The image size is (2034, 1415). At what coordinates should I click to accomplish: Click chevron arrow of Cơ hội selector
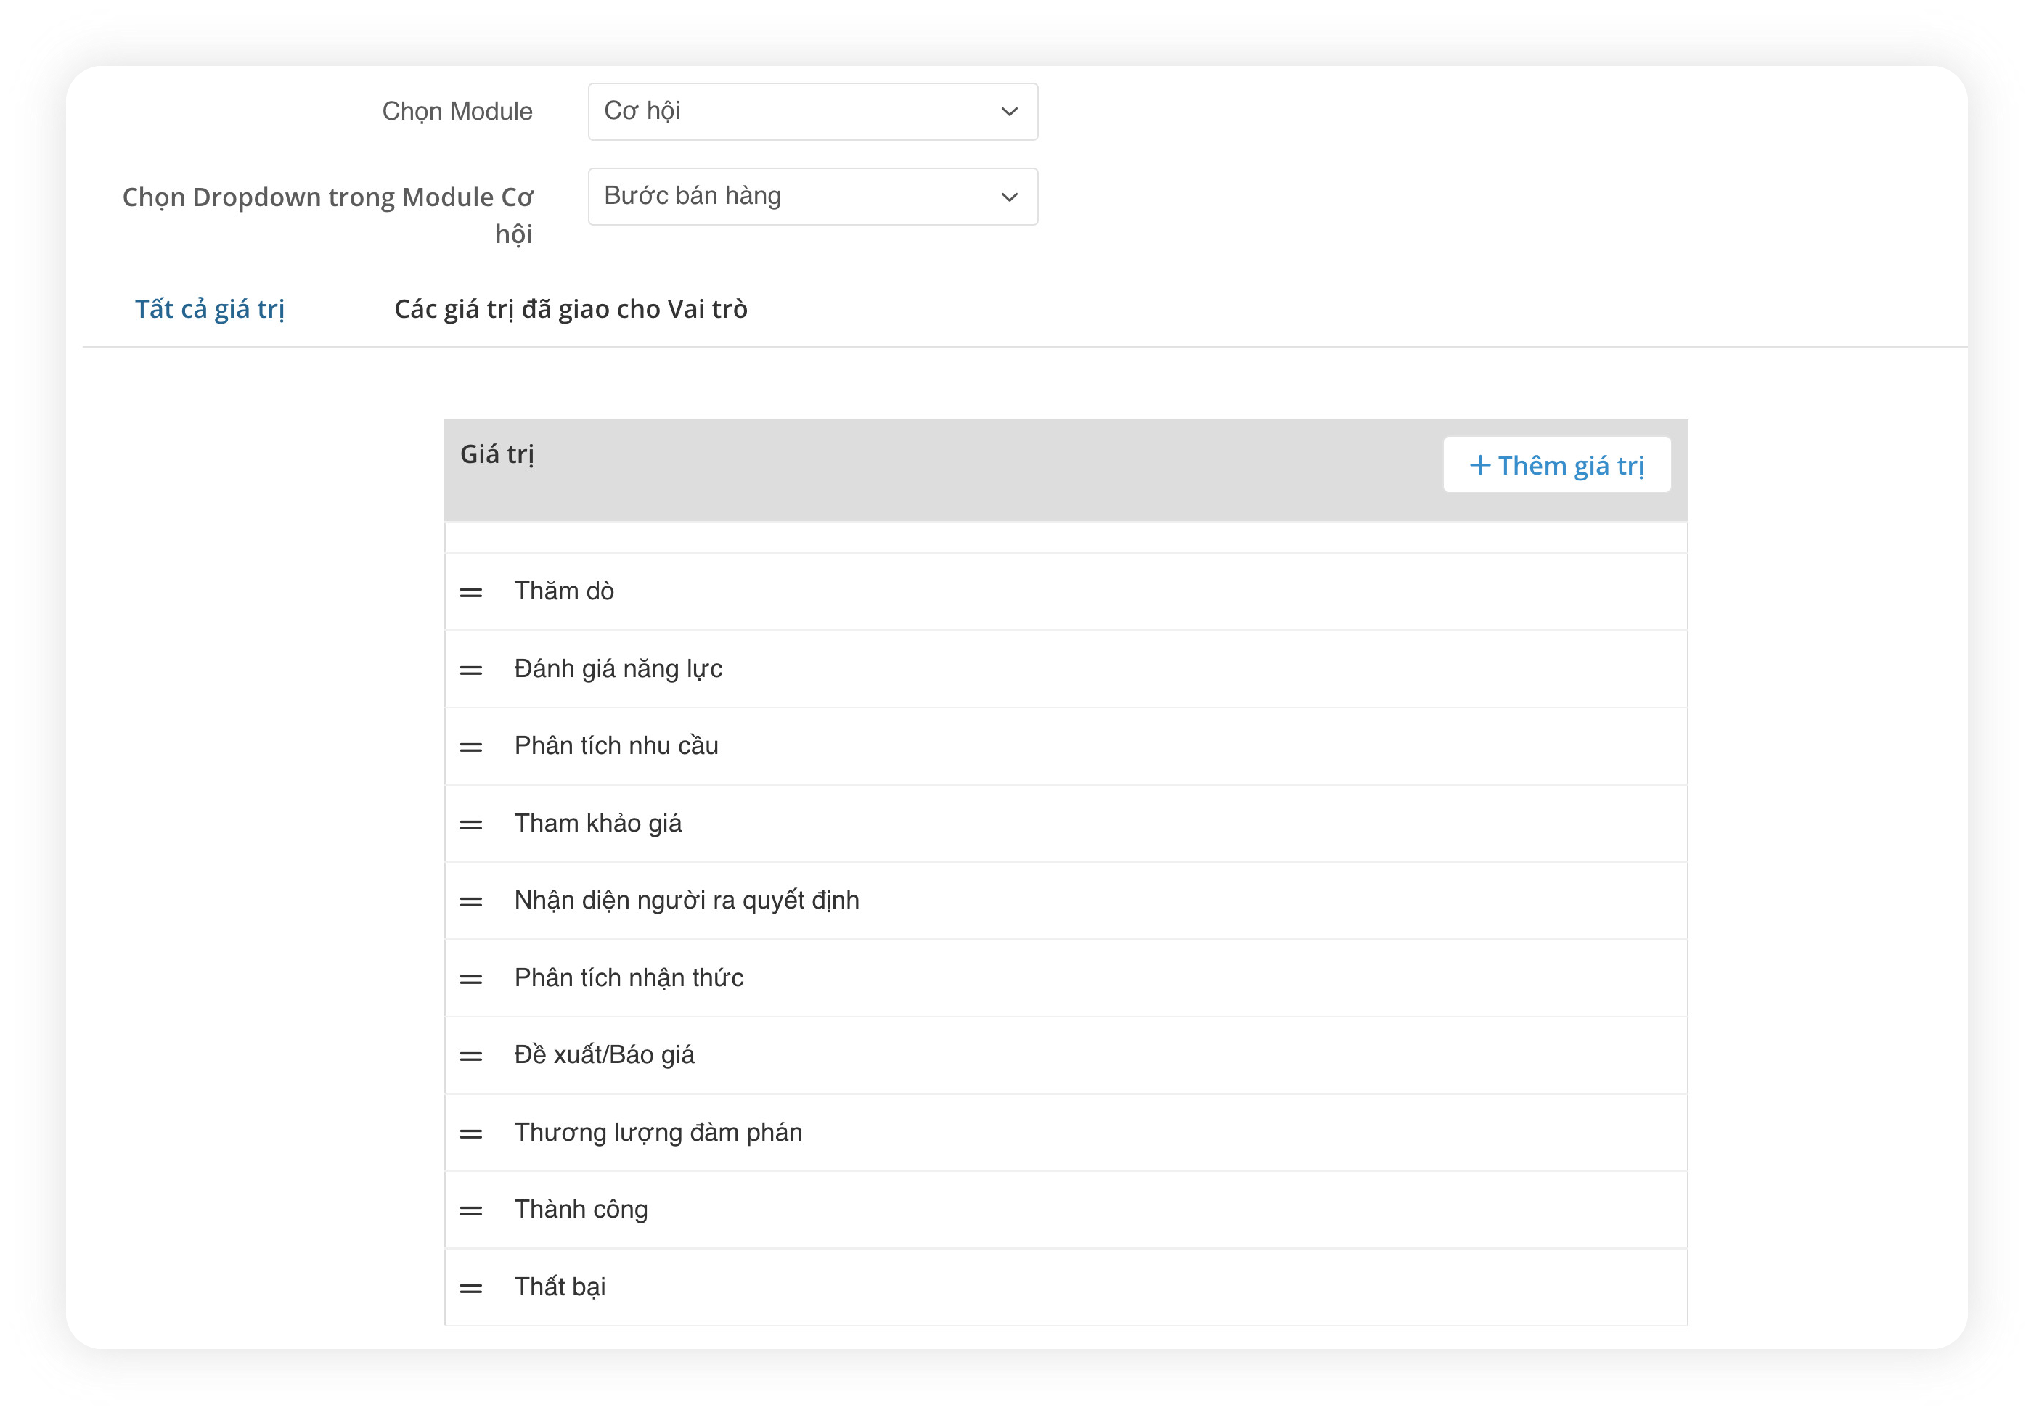coord(1008,112)
